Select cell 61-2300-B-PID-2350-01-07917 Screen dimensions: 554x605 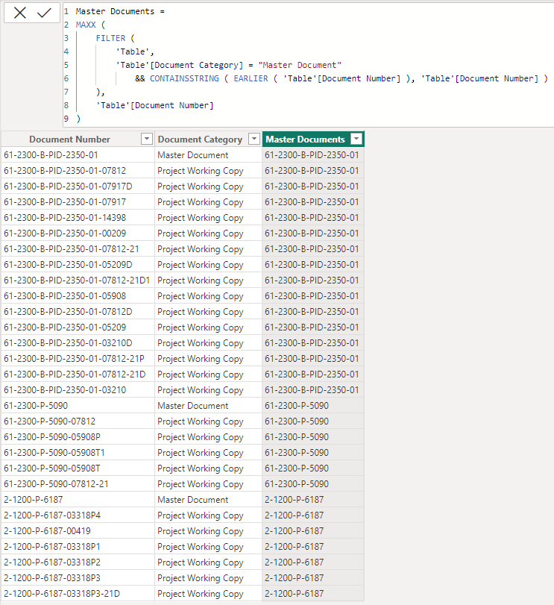pos(78,202)
